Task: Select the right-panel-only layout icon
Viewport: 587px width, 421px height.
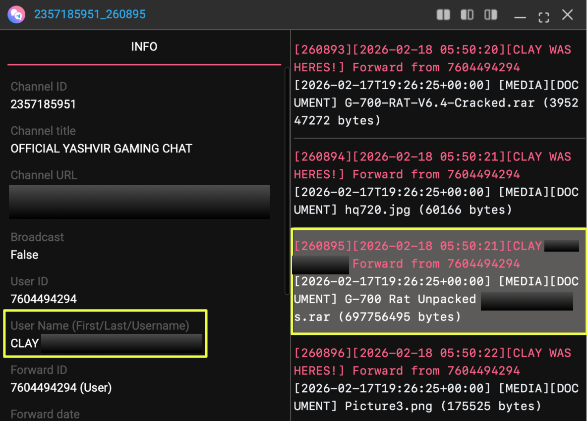Action: pos(491,15)
